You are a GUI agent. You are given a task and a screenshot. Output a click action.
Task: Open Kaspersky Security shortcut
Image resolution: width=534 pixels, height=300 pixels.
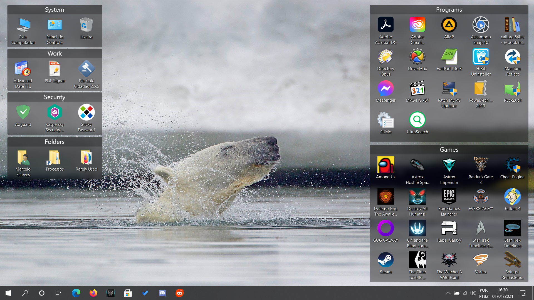point(55,112)
